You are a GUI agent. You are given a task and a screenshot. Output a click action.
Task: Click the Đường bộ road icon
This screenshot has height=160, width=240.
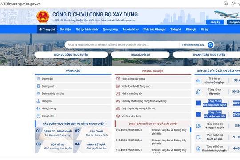click(x=38, y=79)
